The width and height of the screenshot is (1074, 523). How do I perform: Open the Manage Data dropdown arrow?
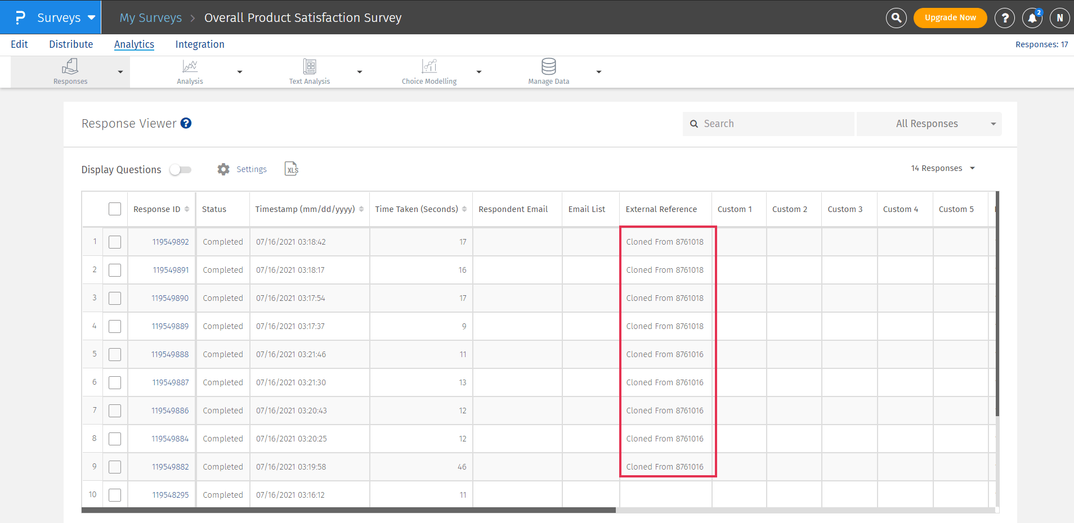pos(598,71)
